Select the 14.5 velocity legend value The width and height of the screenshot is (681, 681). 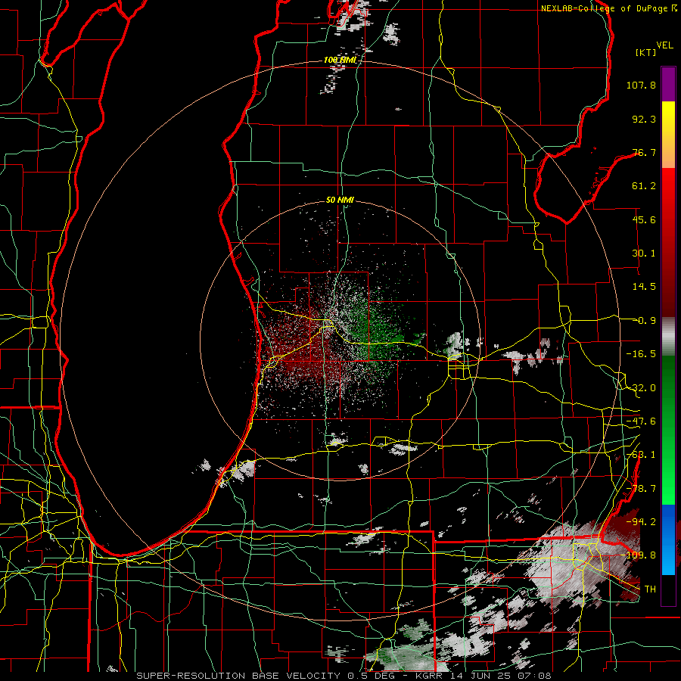644,287
